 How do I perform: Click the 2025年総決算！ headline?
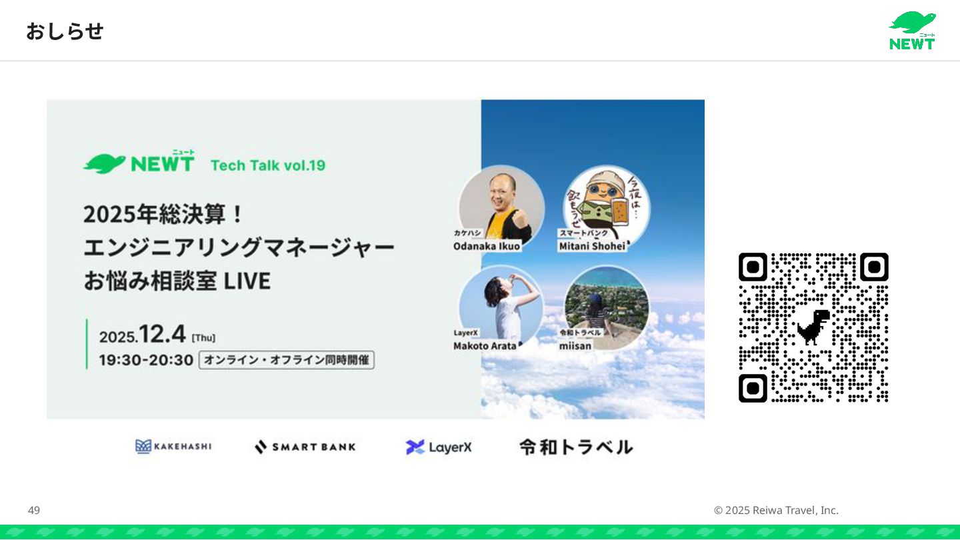click(165, 215)
